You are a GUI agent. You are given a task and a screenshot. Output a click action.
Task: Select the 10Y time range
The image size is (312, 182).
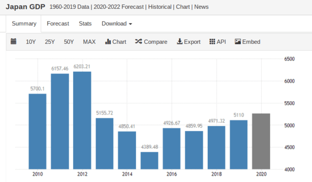tap(31, 42)
